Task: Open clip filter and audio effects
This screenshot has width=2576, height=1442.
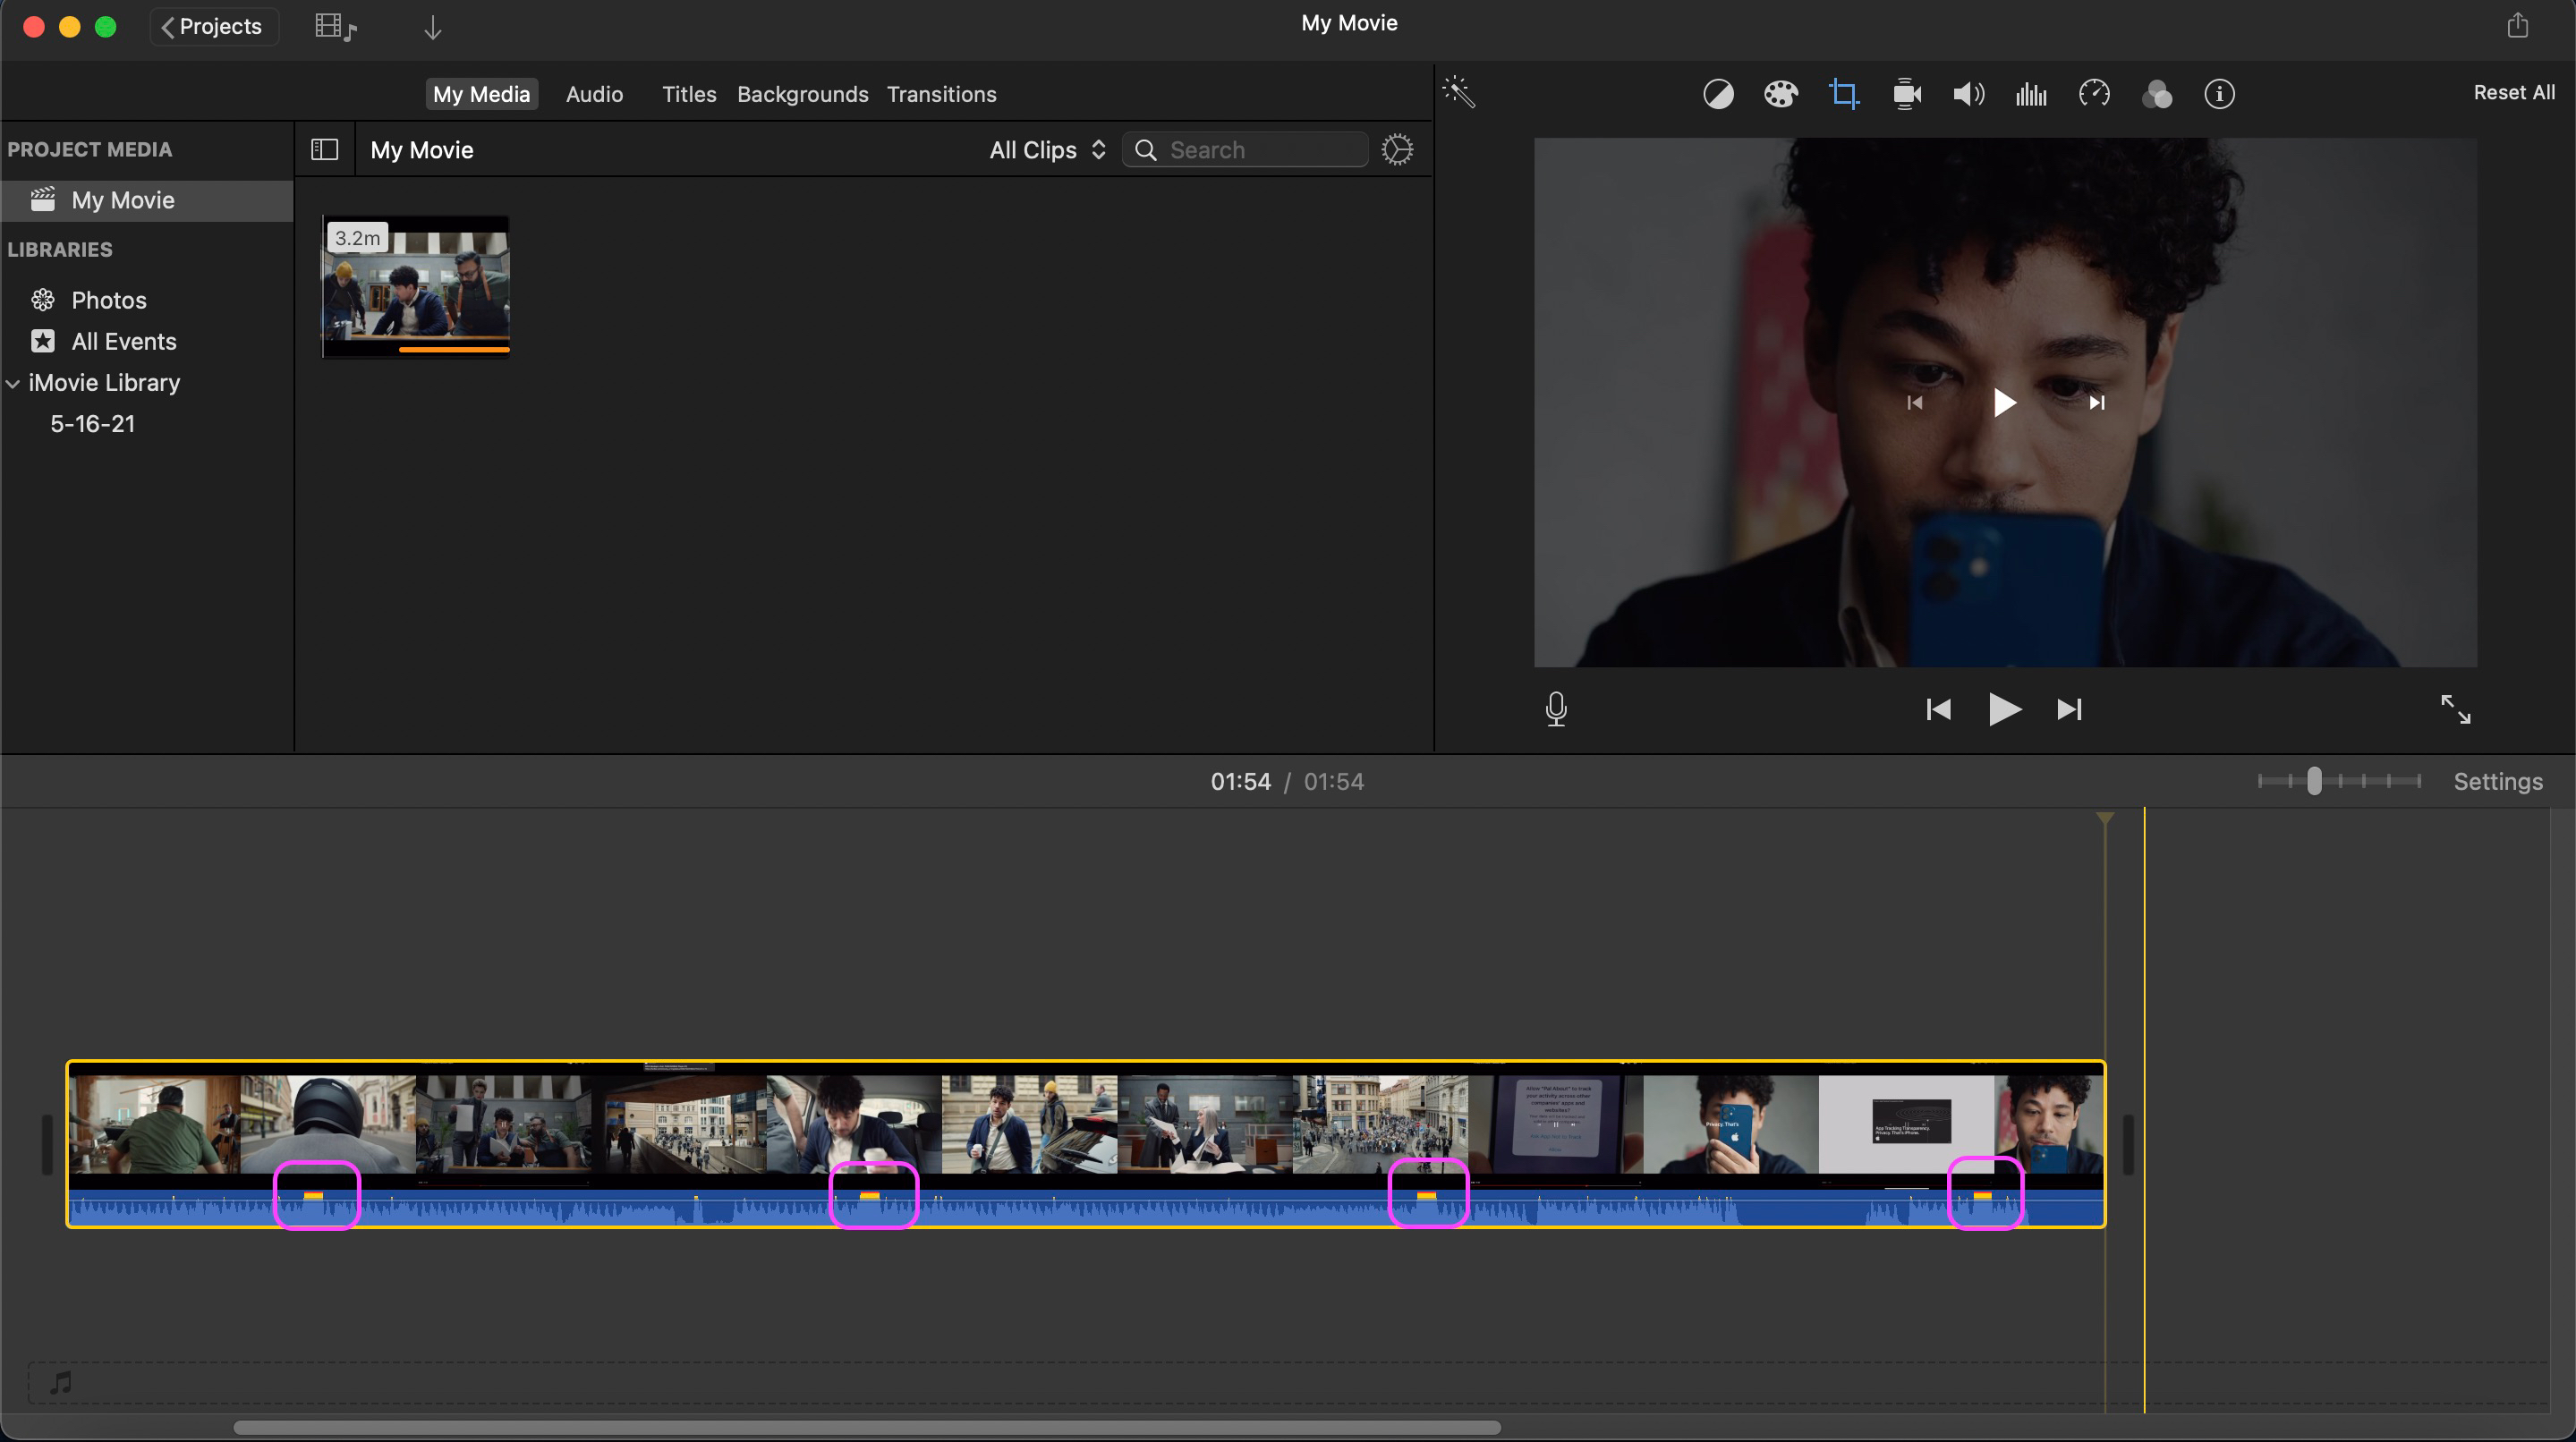Action: (x=2157, y=94)
